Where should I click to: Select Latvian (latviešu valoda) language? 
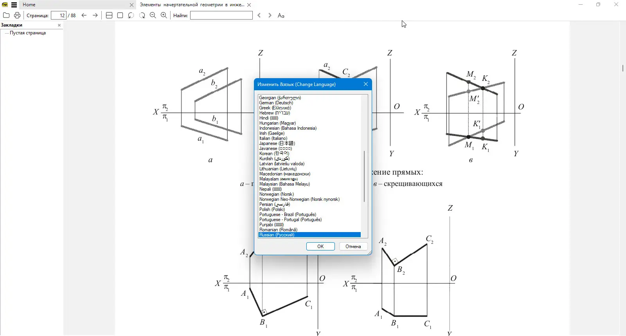point(309,164)
